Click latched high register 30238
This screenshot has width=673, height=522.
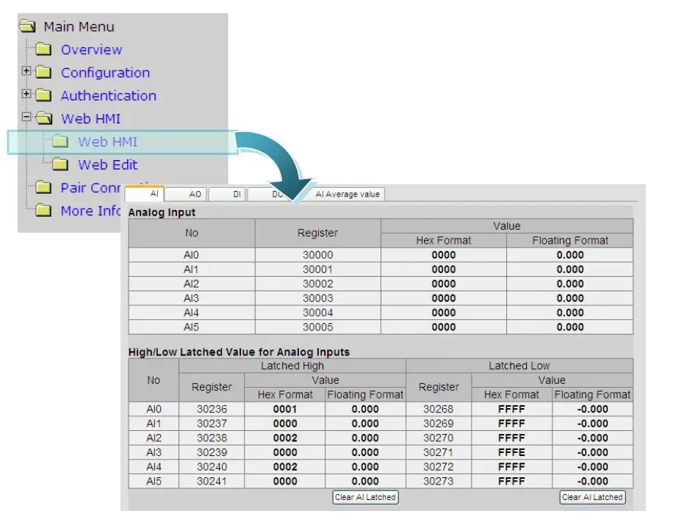point(212,438)
